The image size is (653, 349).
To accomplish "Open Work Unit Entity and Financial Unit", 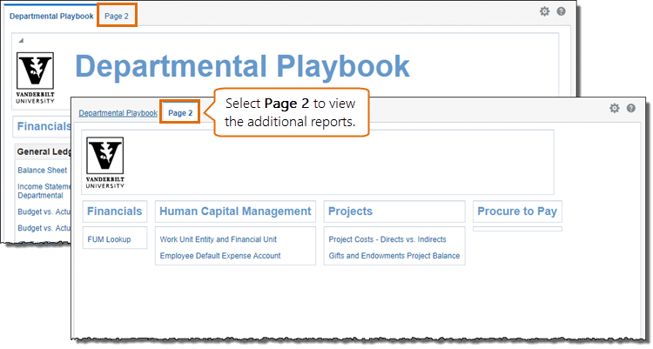I will 219,239.
